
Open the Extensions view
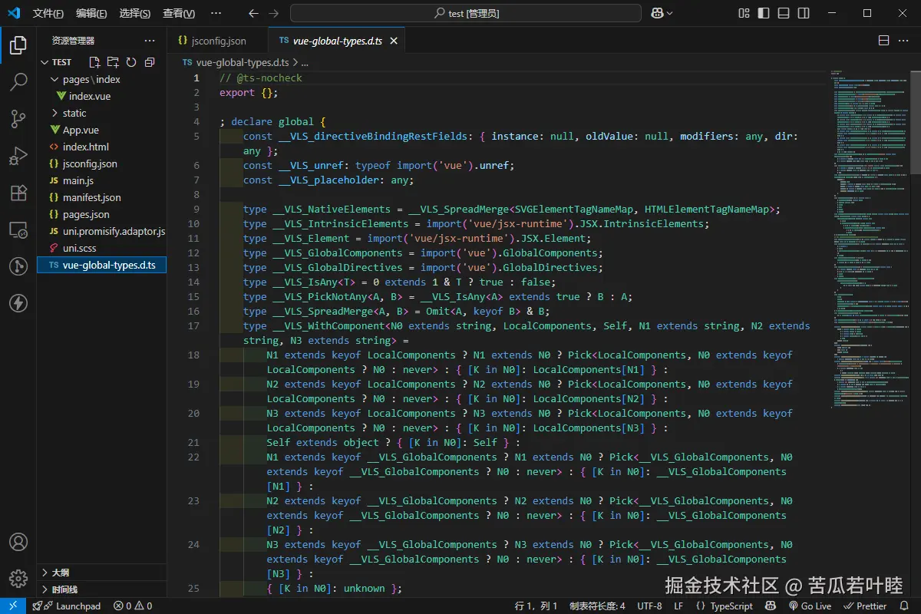tap(18, 193)
